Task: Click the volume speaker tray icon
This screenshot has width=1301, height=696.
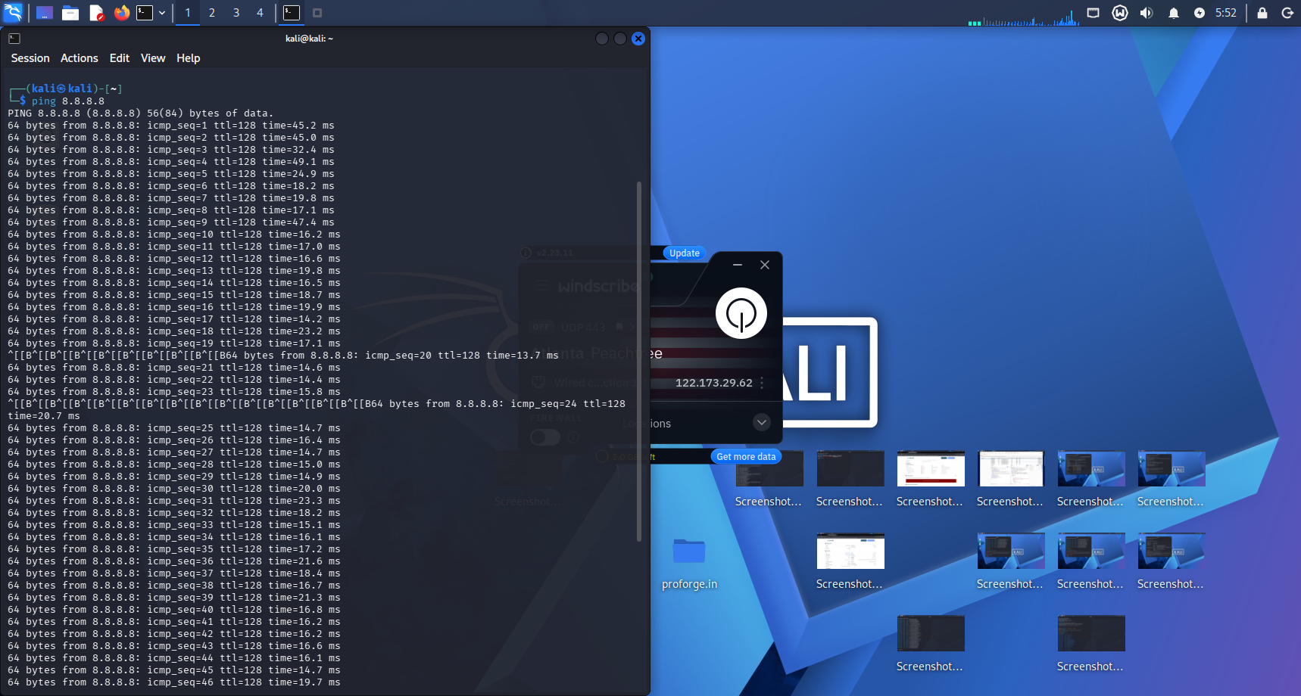Action: coord(1147,13)
